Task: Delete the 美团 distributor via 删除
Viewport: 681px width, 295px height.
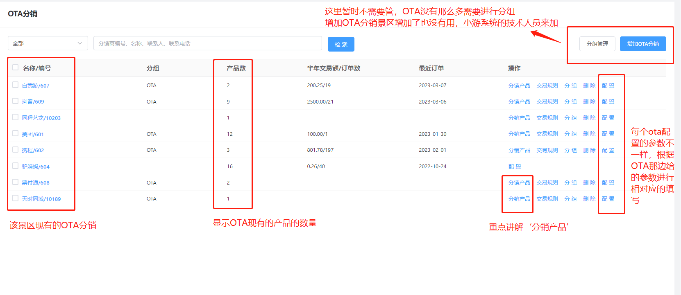Action: [589, 134]
